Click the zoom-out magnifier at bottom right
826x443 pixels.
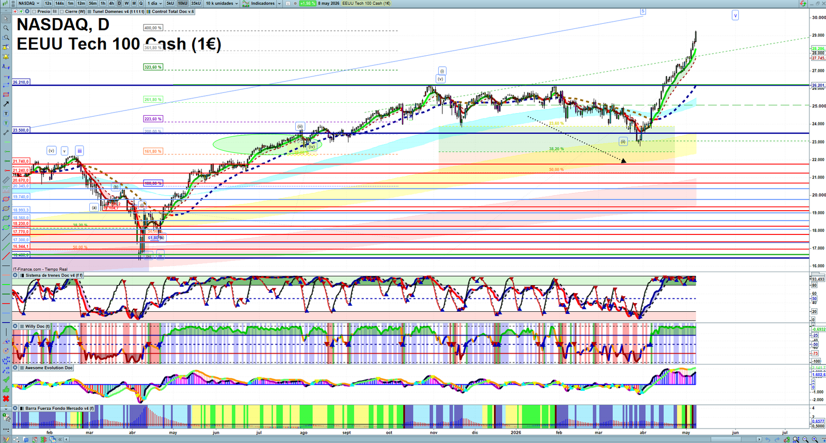(x=805, y=439)
